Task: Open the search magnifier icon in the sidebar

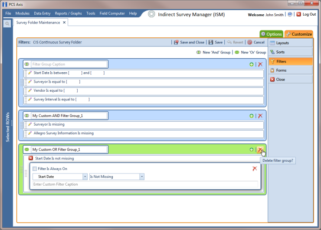Action: coord(7,23)
